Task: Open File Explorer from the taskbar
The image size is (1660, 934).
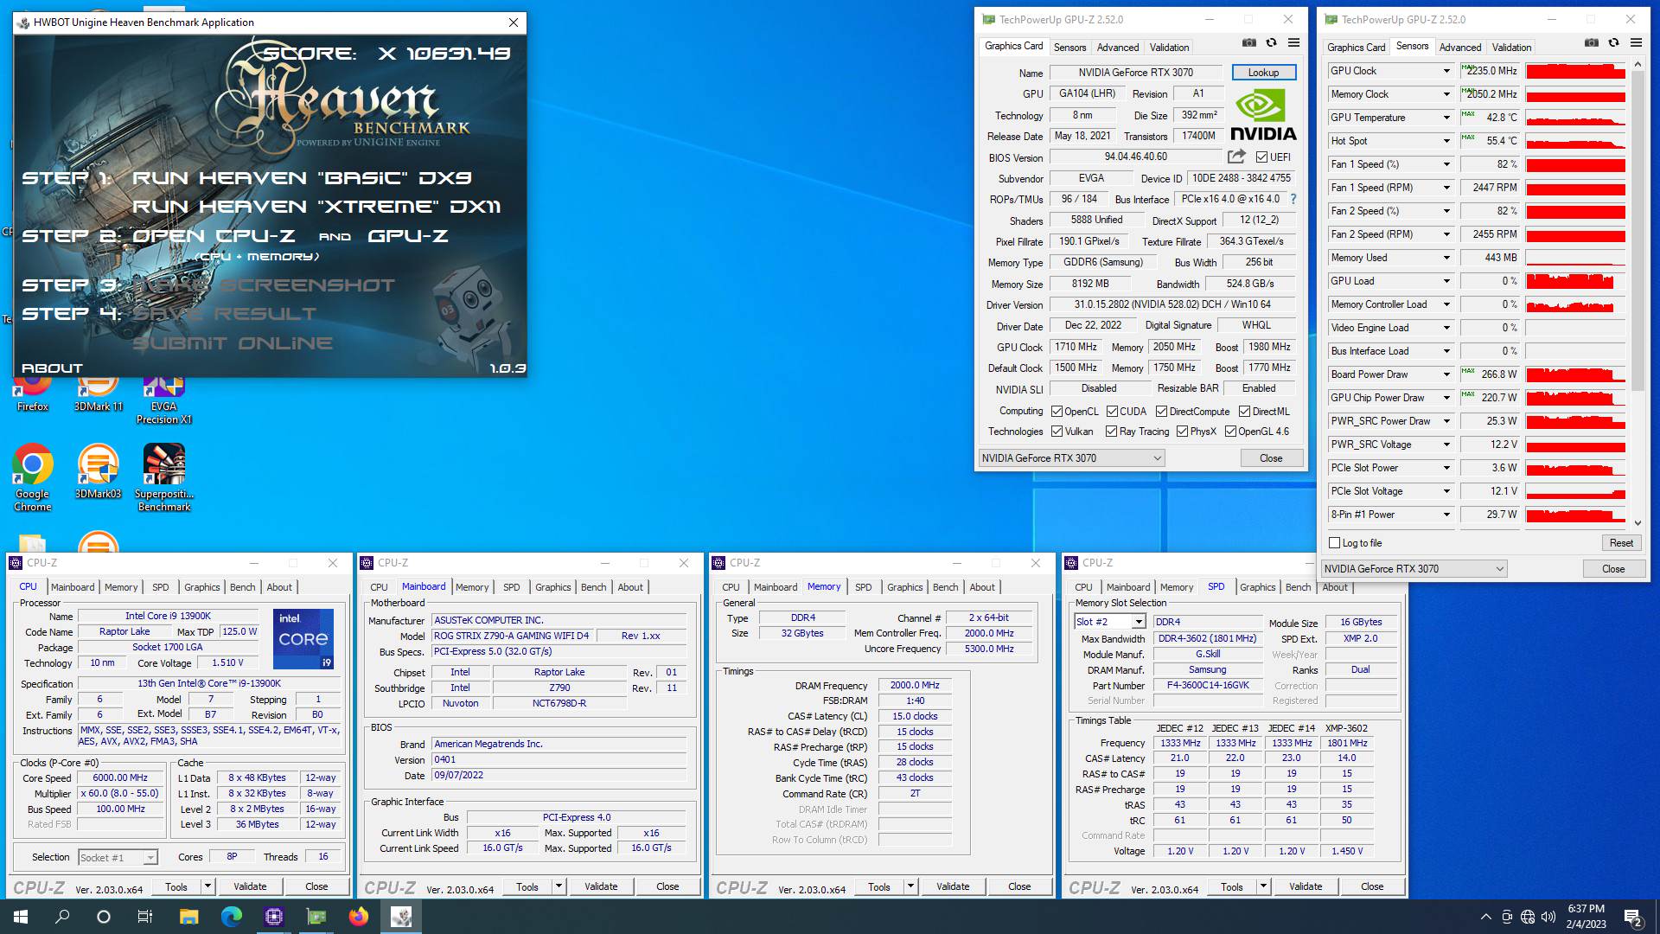Action: pos(188,917)
